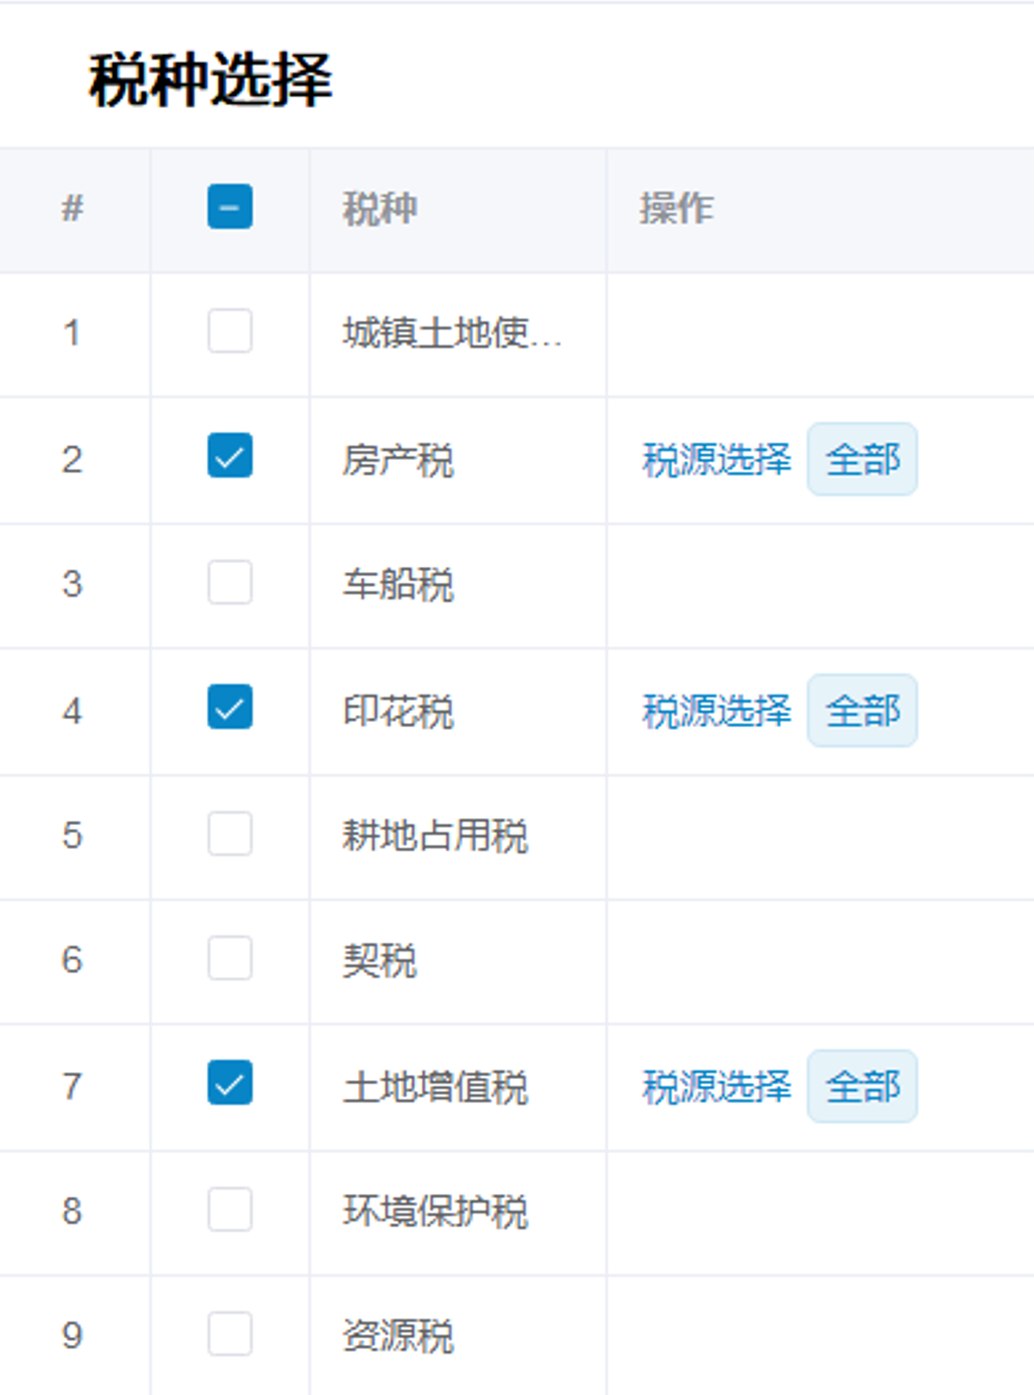The width and height of the screenshot is (1034, 1395).
Task: Uncheck the 印花税 checkbox
Action: (x=230, y=707)
